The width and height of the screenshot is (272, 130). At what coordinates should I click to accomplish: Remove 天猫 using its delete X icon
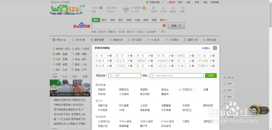click(x=214, y=56)
